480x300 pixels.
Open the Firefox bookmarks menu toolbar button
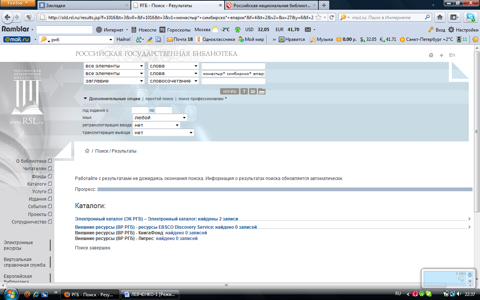[x=454, y=17]
